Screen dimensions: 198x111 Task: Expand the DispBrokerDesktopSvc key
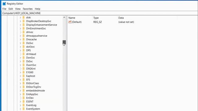(20, 21)
